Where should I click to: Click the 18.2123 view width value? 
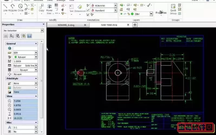pyautogui.click(x=25, y=118)
